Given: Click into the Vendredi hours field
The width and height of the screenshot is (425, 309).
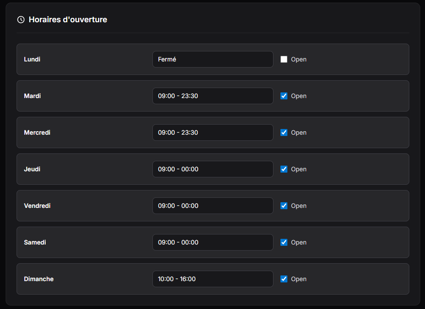Looking at the screenshot, I should 212,206.
